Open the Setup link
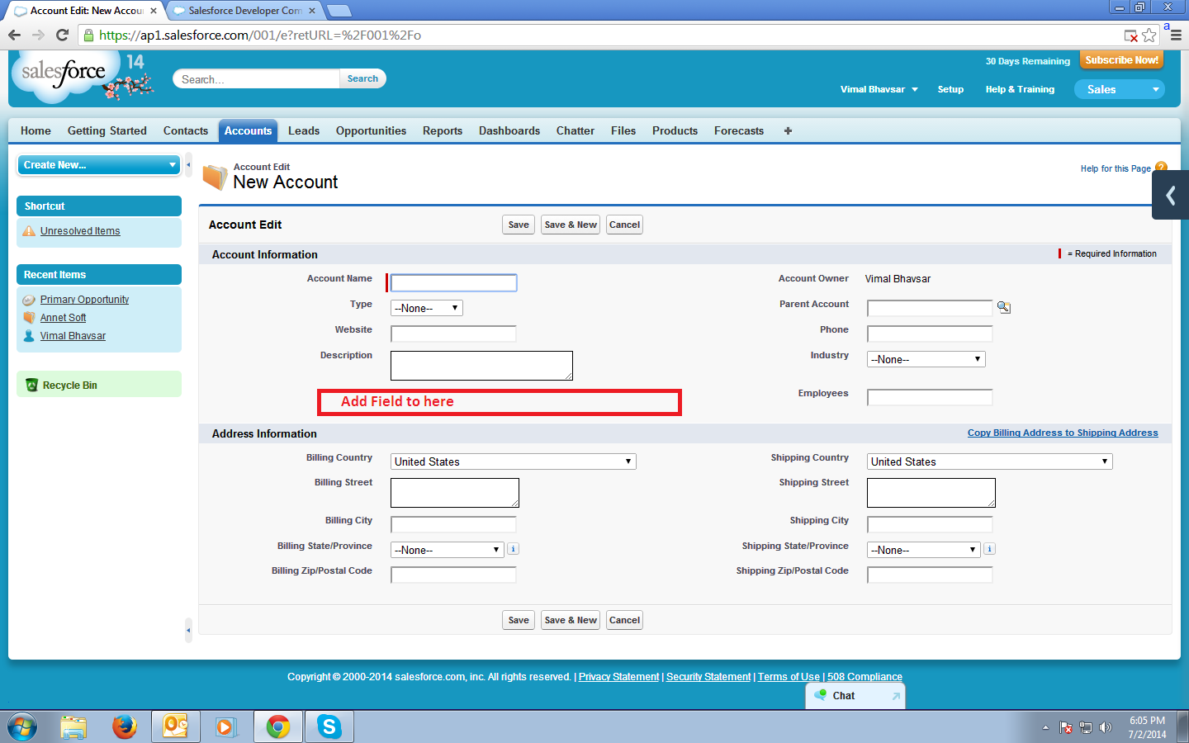 [950, 89]
